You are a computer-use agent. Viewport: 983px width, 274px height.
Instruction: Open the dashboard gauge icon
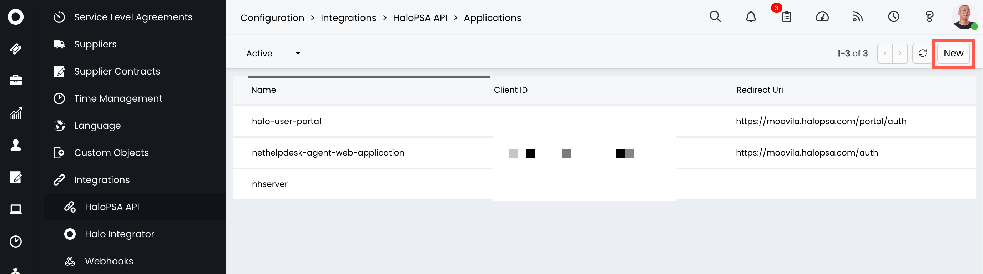coord(822,17)
